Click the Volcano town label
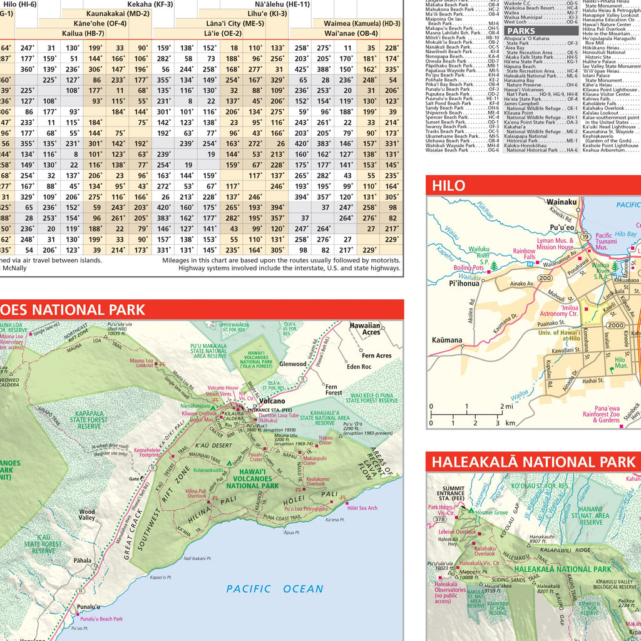 click(x=271, y=401)
